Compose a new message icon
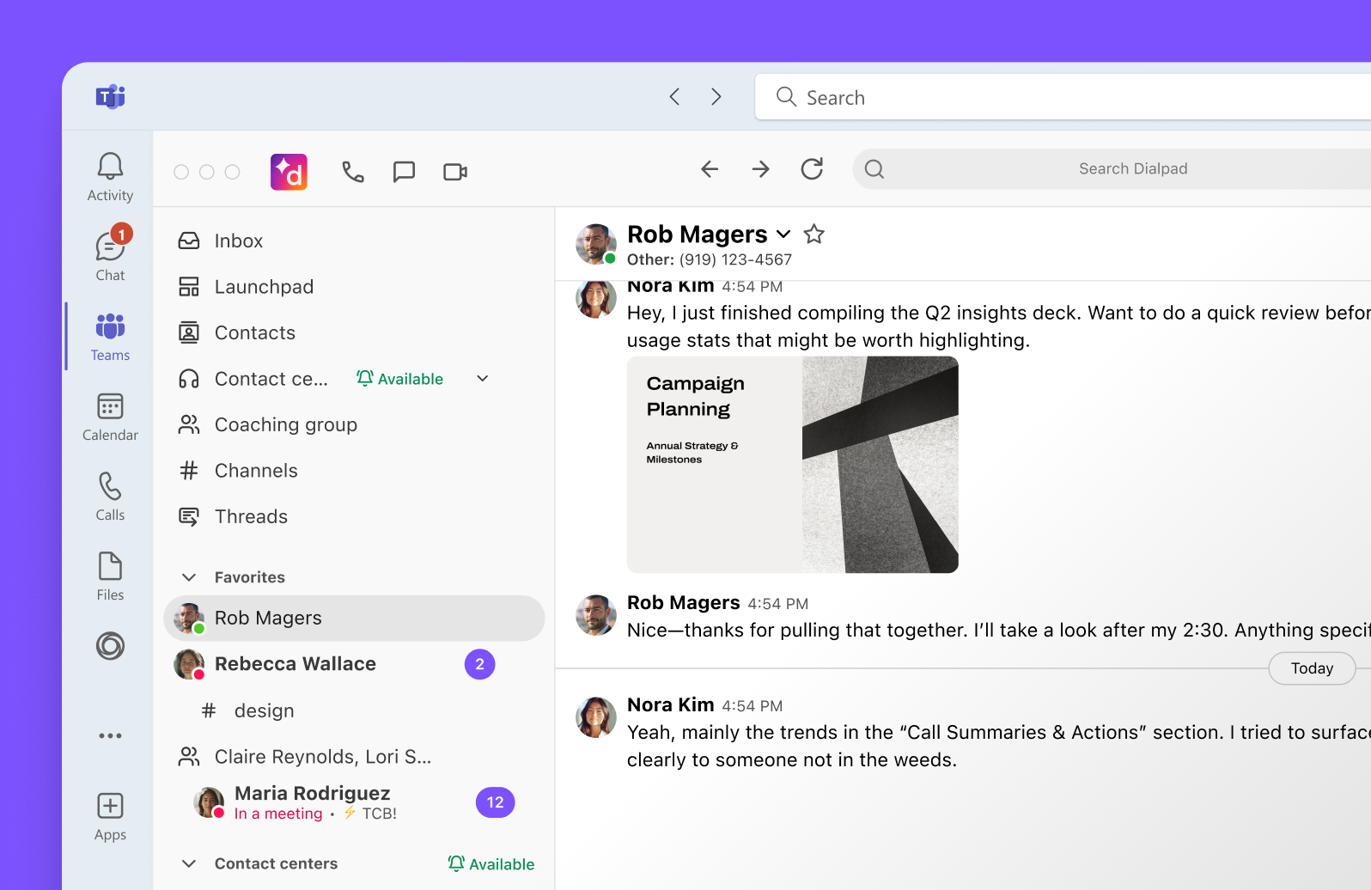 tap(404, 172)
